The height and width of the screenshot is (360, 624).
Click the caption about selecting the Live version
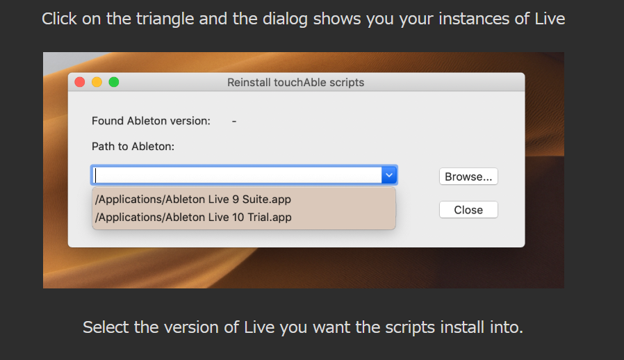tap(302, 327)
